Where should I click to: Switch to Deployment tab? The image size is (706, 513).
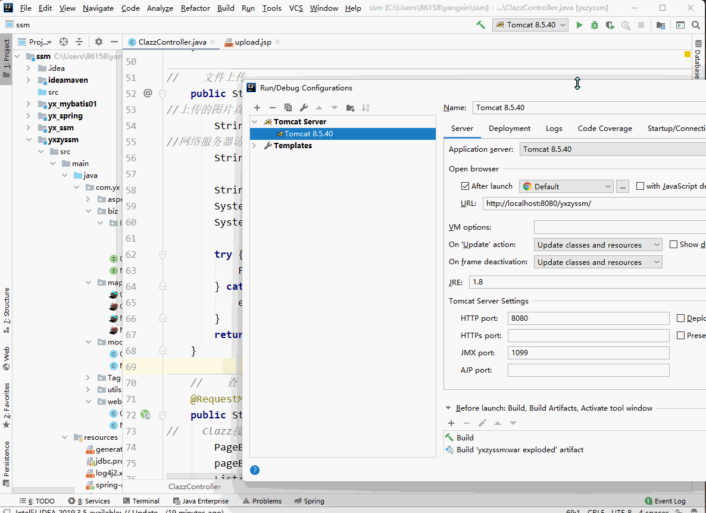[x=509, y=129]
